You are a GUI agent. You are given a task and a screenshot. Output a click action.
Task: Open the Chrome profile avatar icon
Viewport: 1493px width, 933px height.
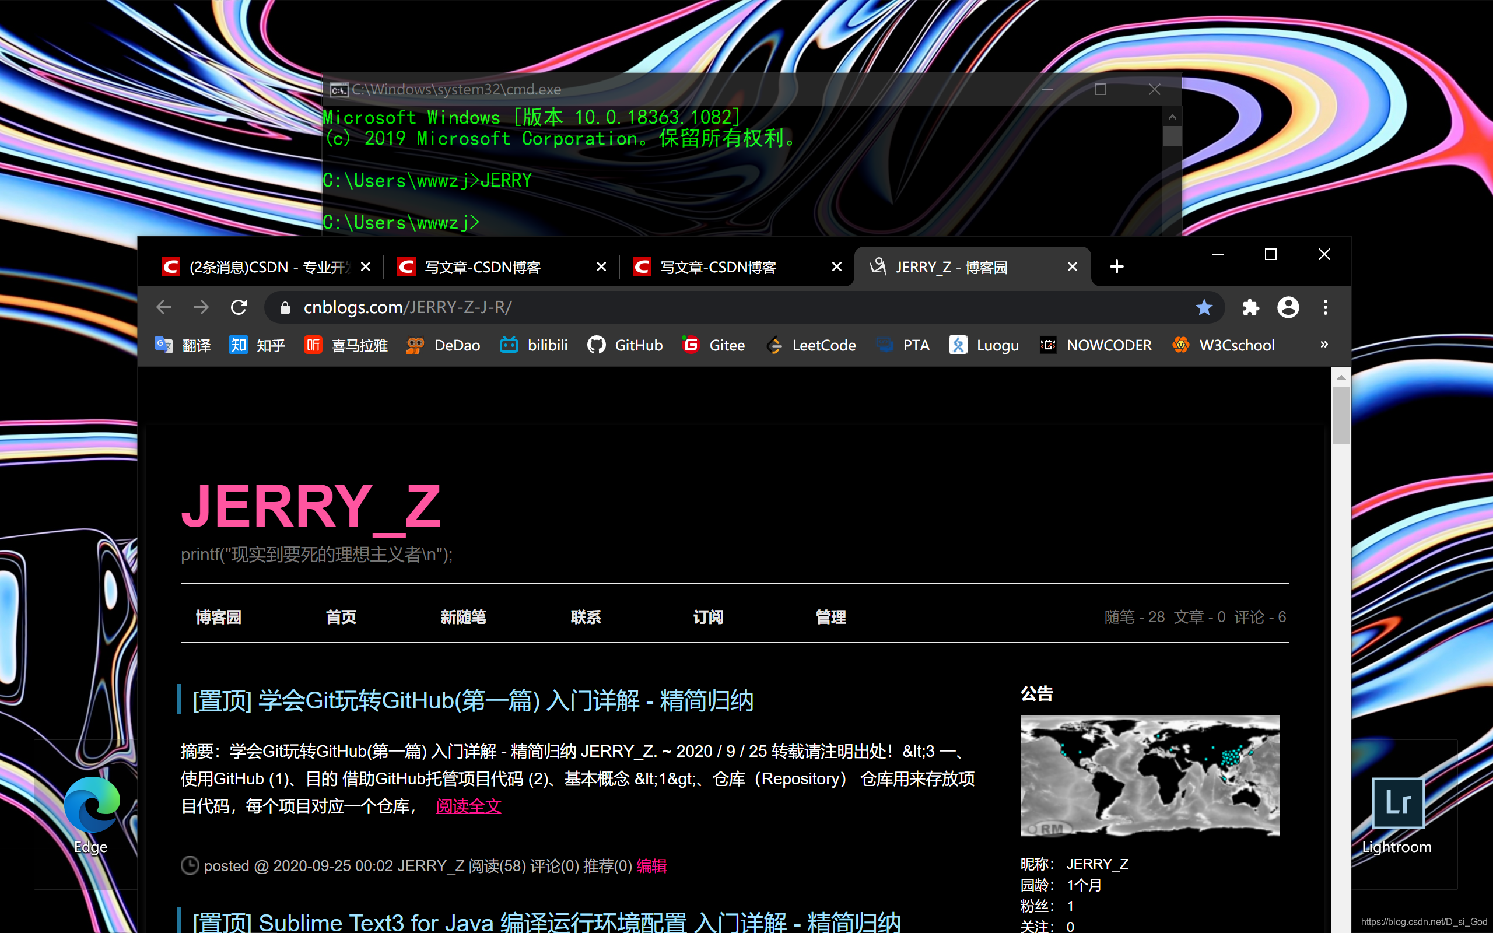1288,307
